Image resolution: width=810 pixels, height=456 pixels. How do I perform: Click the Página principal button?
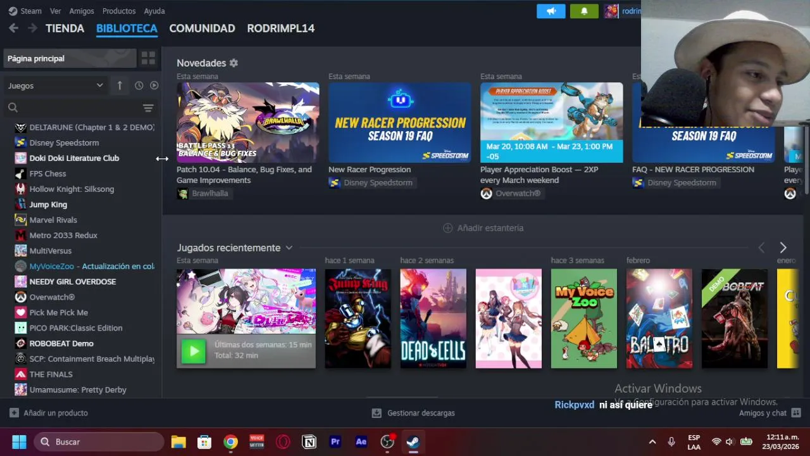coord(70,58)
